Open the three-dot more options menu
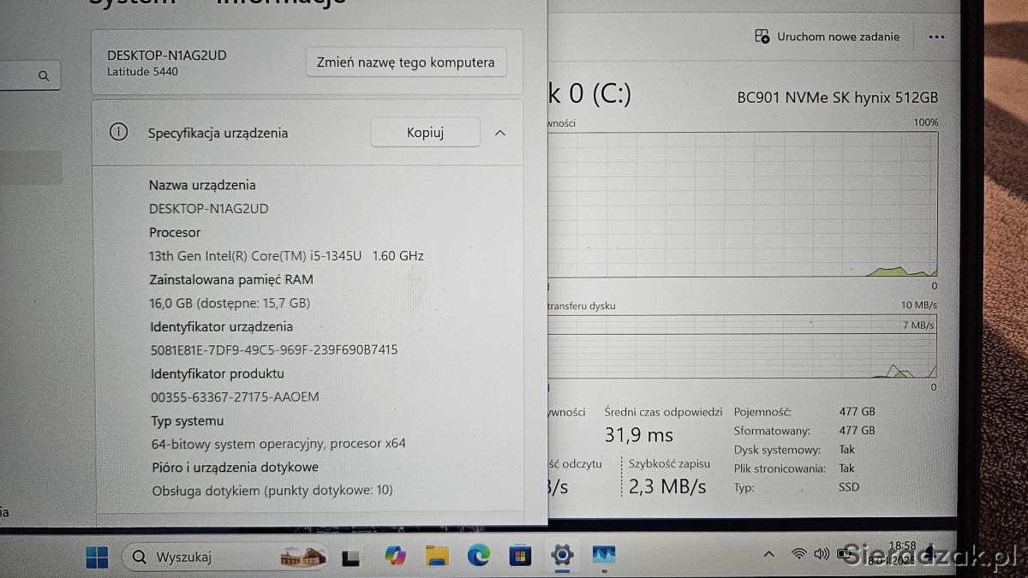Viewport: 1028px width, 578px height. tap(936, 37)
